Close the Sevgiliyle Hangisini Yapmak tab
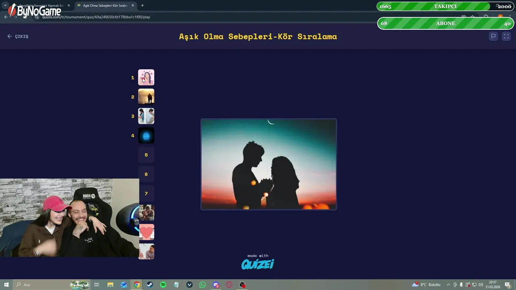Screen dimensions: 516x290 [x=69, y=6]
